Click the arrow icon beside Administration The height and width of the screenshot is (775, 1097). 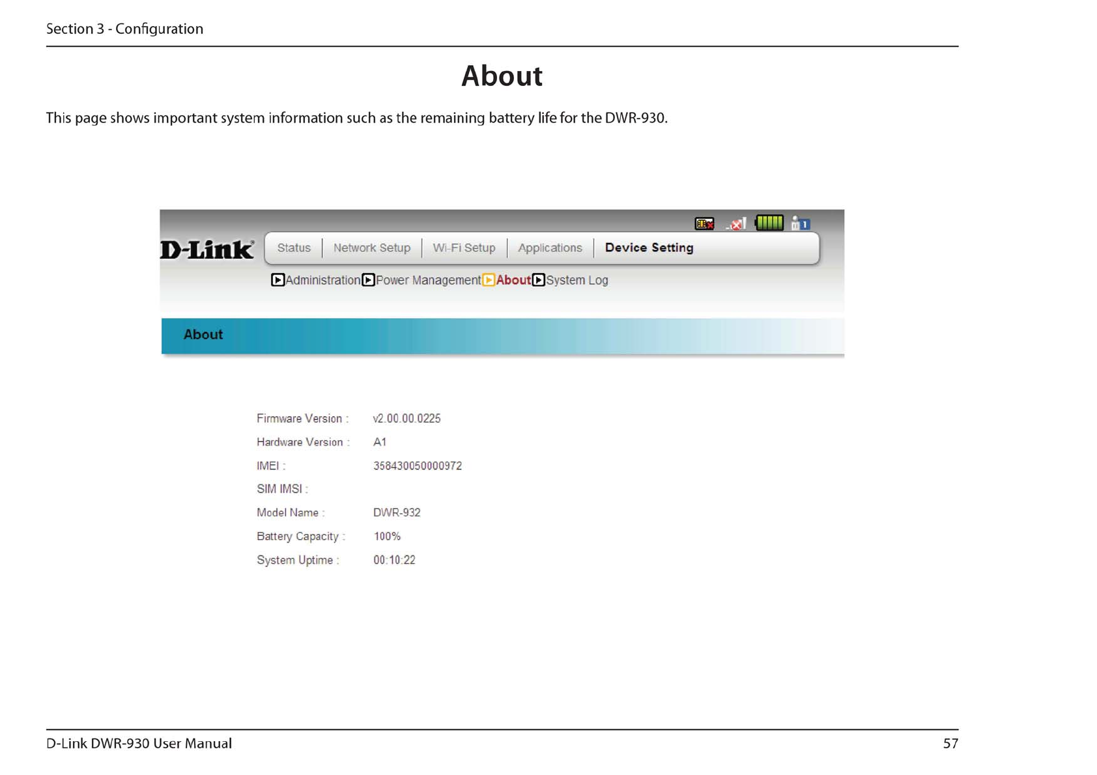point(278,280)
